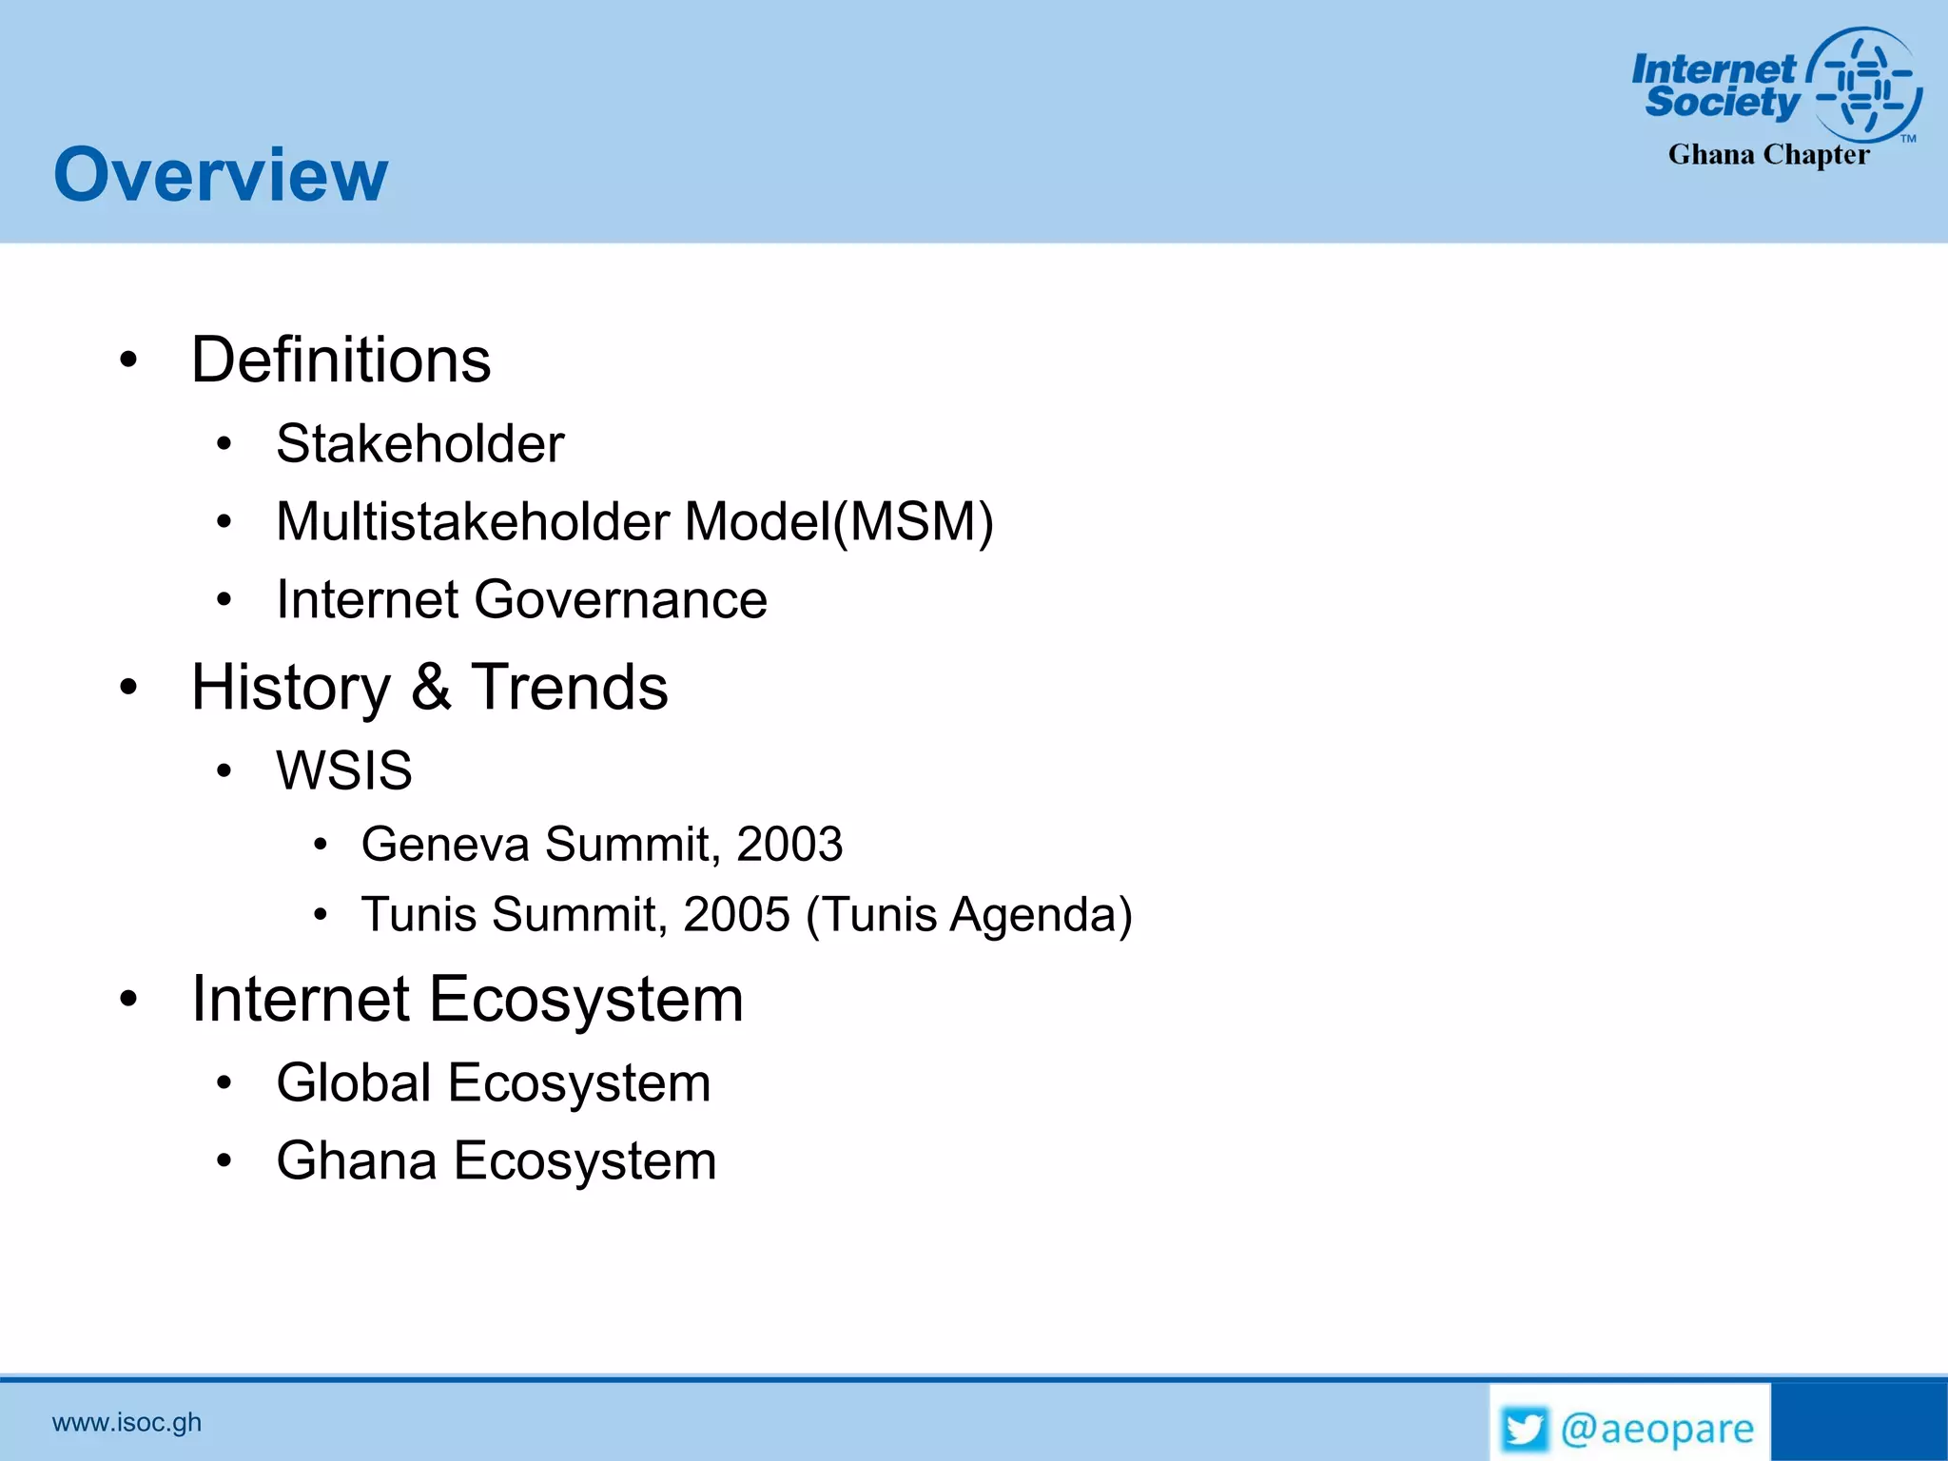The height and width of the screenshot is (1461, 1948).
Task: Click the Stakeholder sub-bullet text
Action: [x=419, y=443]
